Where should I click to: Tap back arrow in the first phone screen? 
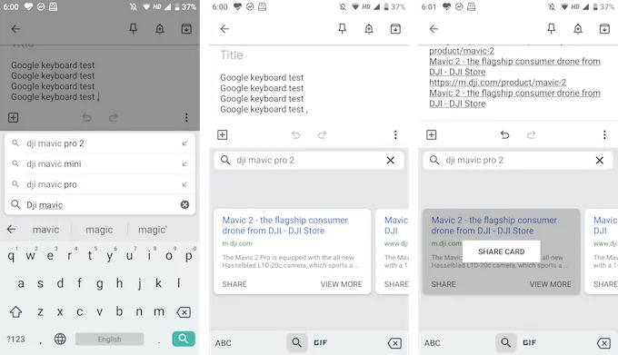(x=15, y=29)
